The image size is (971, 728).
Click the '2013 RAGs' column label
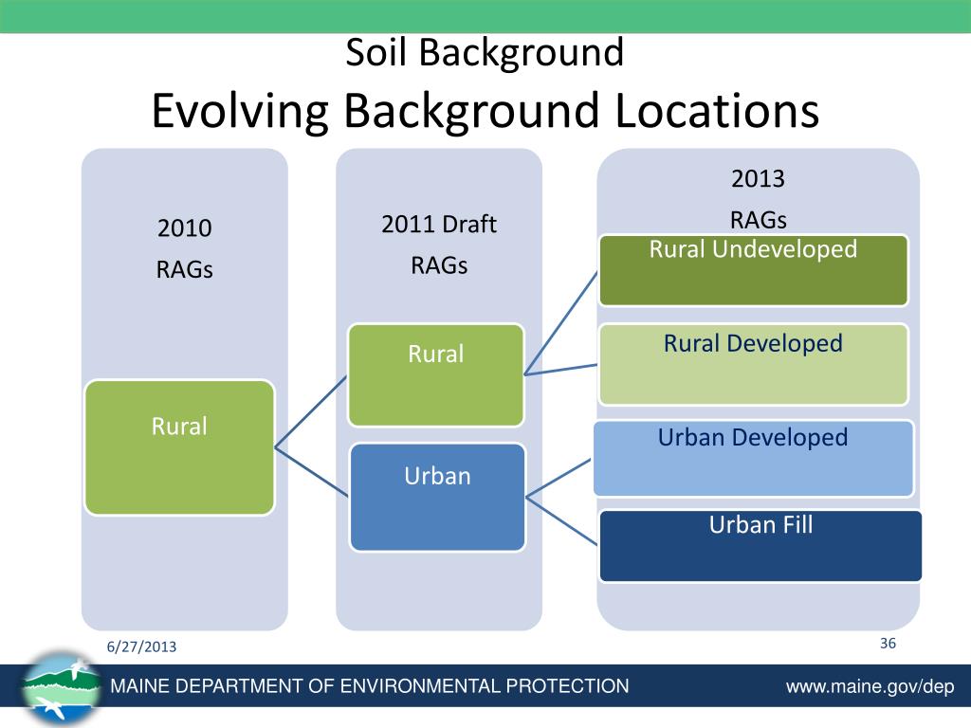758,199
